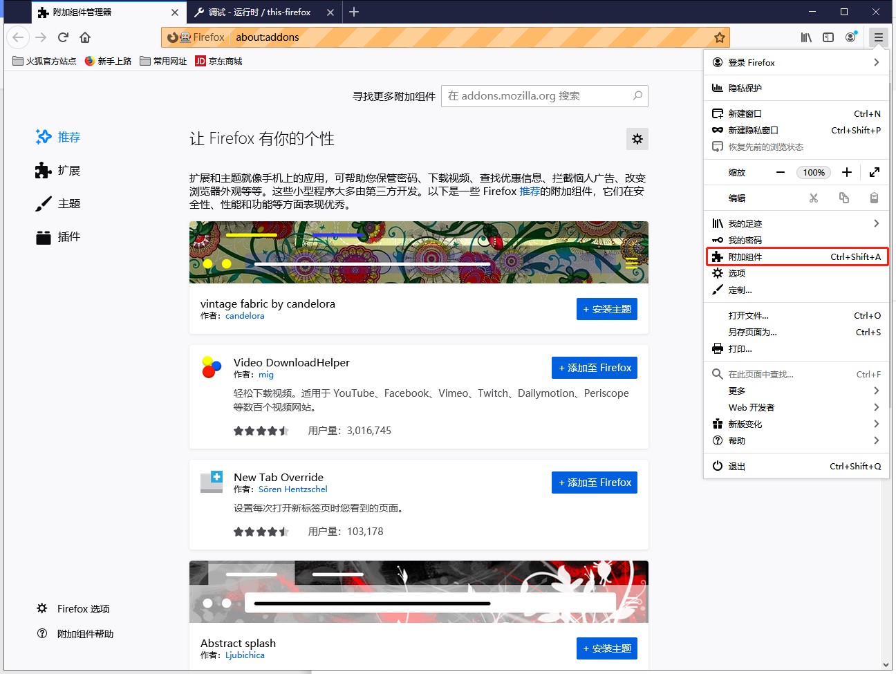
Task: Bookmark this page with star icon
Action: [720, 37]
